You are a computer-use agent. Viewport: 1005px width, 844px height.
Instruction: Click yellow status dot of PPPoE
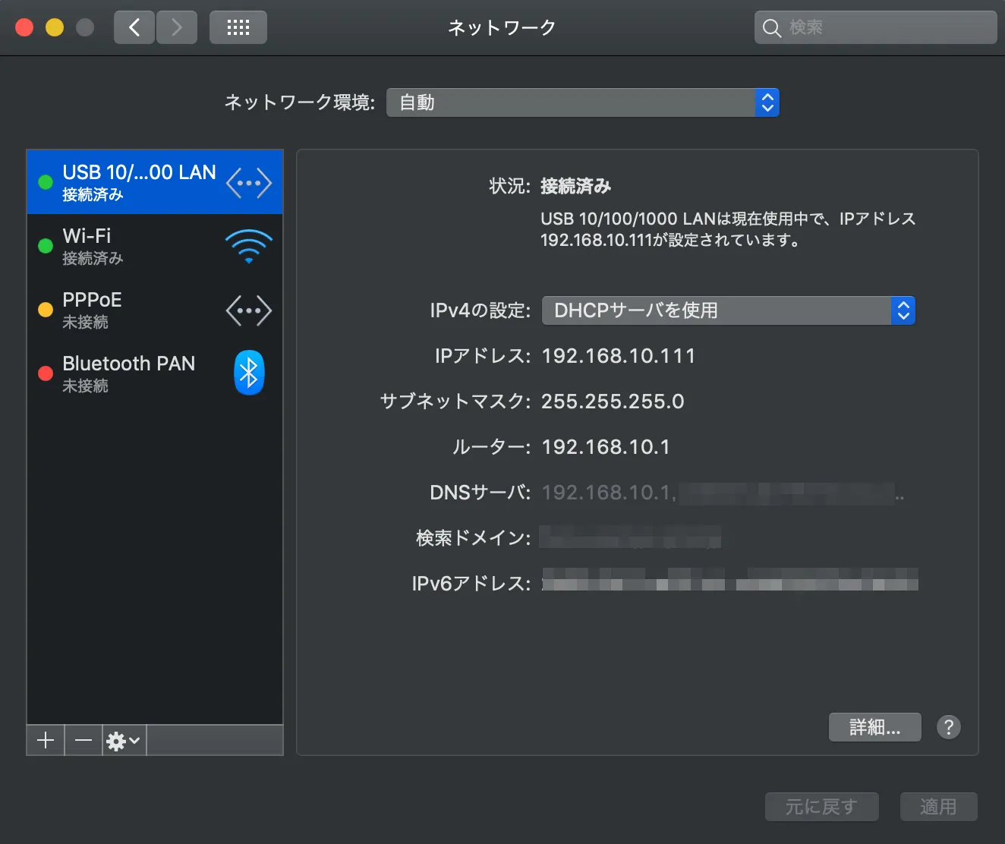(x=46, y=310)
